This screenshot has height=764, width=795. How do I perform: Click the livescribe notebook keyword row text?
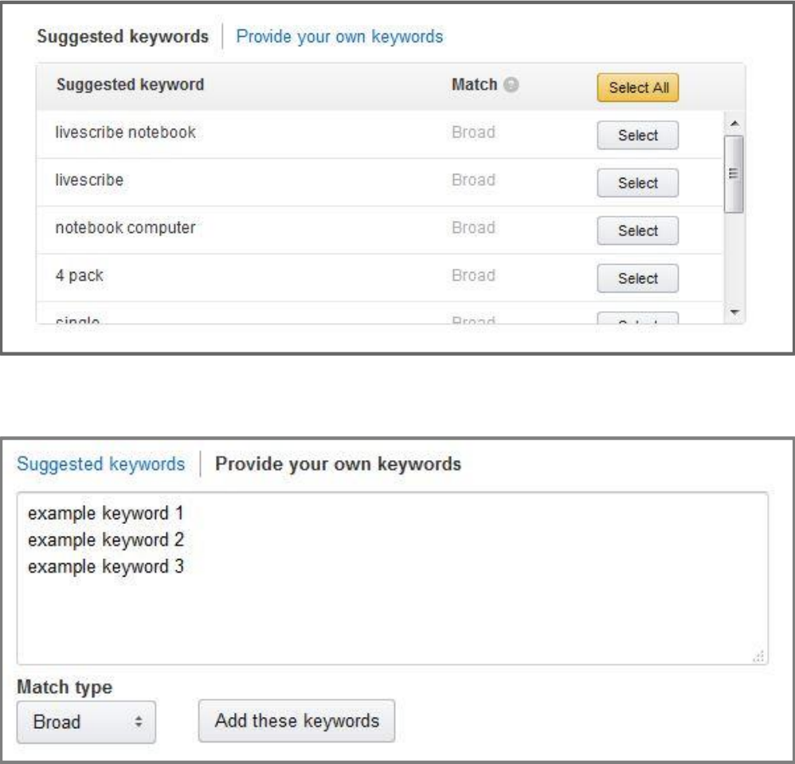click(x=125, y=132)
